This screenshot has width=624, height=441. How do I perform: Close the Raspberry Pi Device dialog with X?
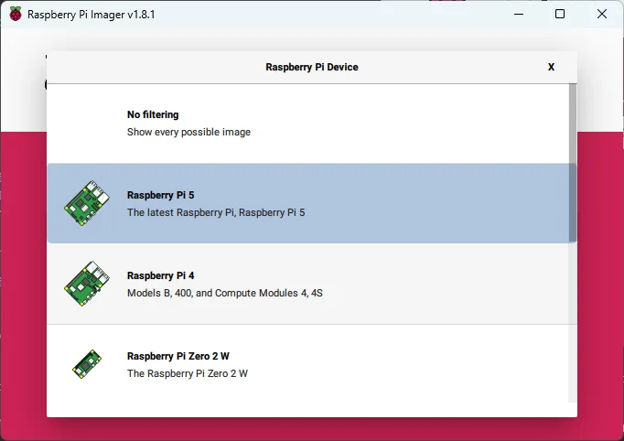pyautogui.click(x=551, y=67)
